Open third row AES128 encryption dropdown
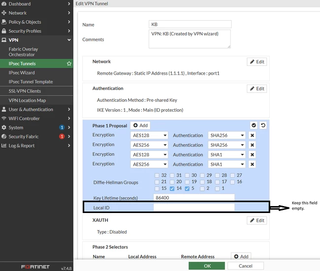Viewport: 320px width, 271px height. coord(149,154)
